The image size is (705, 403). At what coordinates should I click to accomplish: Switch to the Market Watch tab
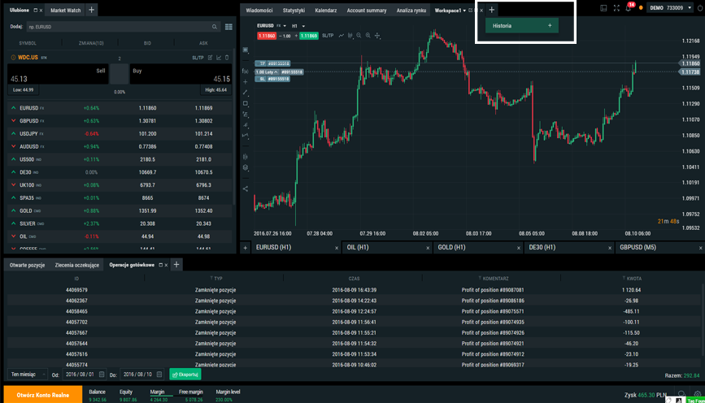[65, 11]
